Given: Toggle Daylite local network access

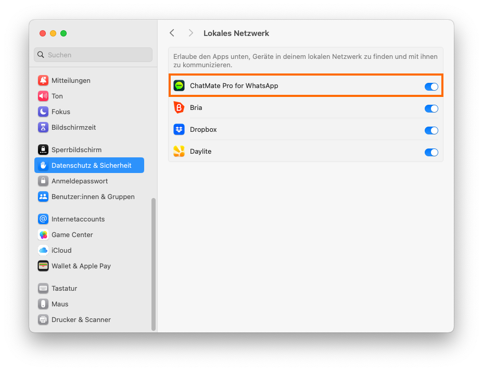Looking at the screenshot, I should click(x=431, y=152).
